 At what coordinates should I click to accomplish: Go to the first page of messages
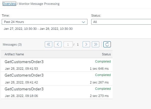click(49, 44)
